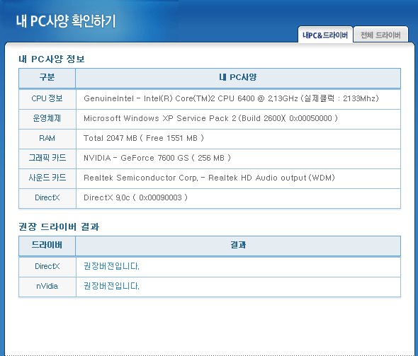The width and height of the screenshot is (418, 356).
Task: Click the Realtek HD Audio output value
Action: [209, 178]
